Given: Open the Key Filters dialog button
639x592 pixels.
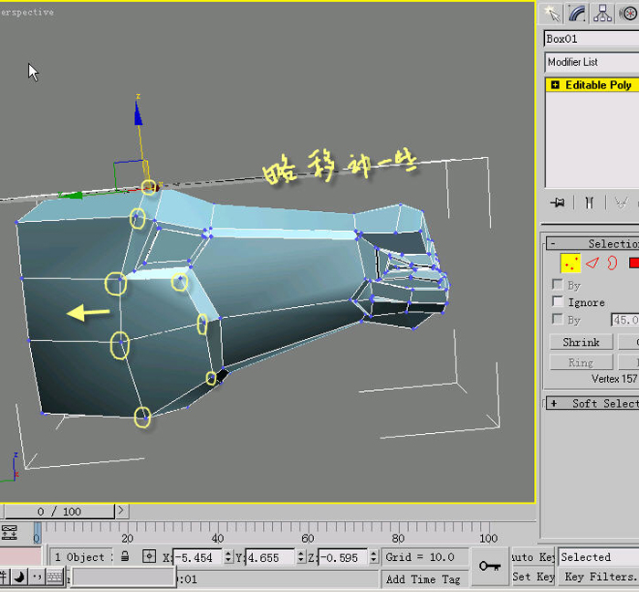Looking at the screenshot, I should [598, 576].
